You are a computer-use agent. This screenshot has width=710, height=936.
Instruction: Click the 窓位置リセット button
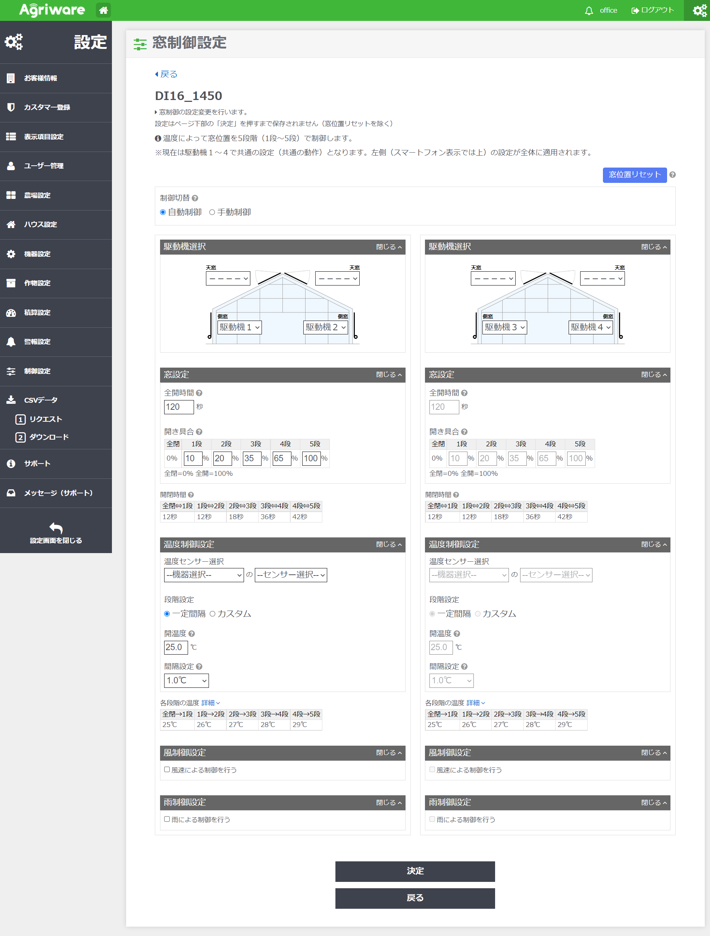(634, 175)
